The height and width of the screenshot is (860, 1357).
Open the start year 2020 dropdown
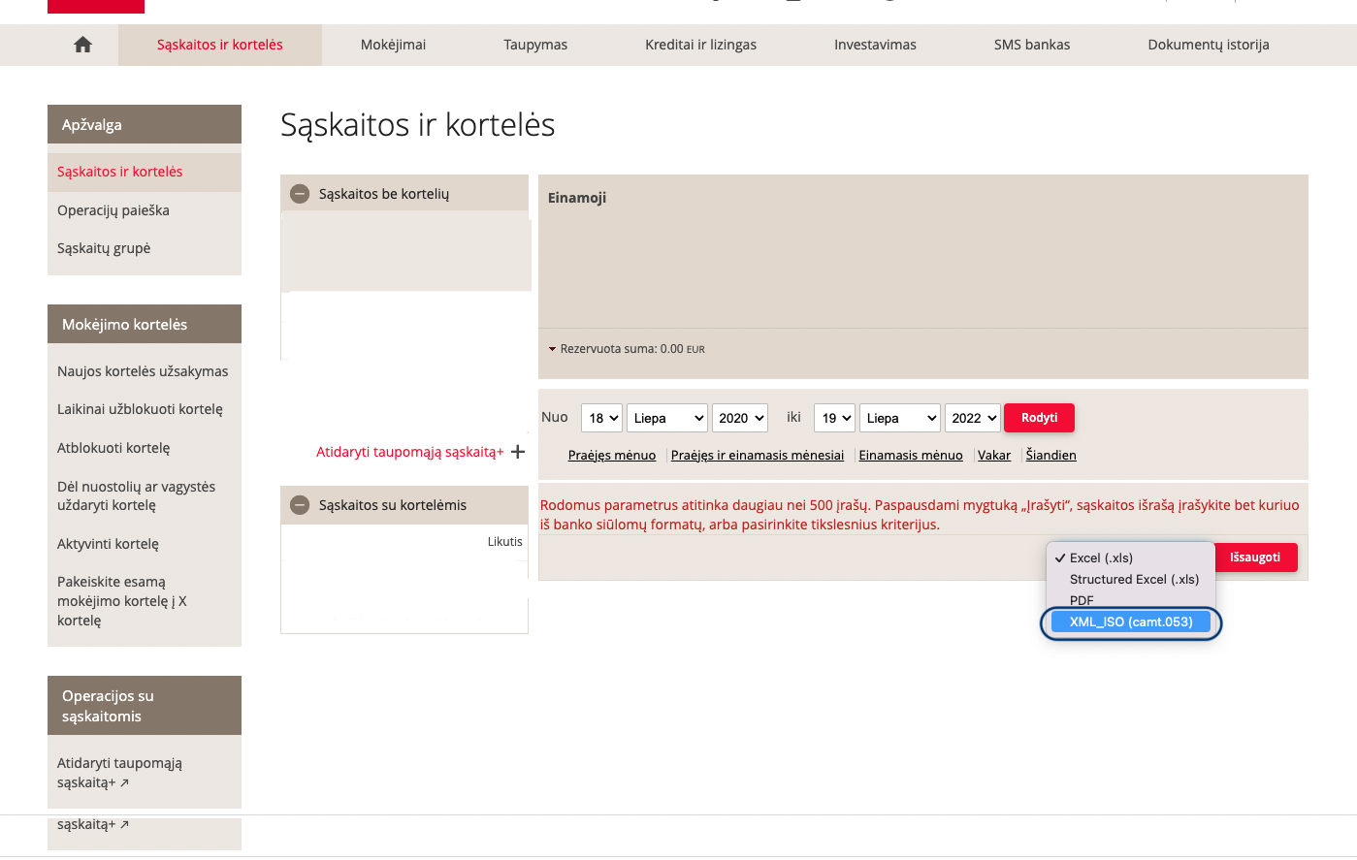click(x=740, y=418)
